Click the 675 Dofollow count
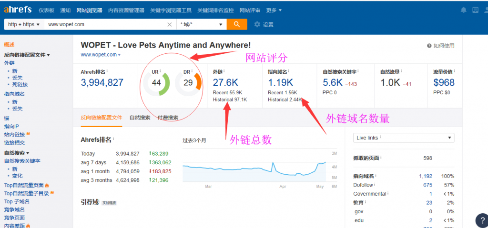 (x=427, y=185)
